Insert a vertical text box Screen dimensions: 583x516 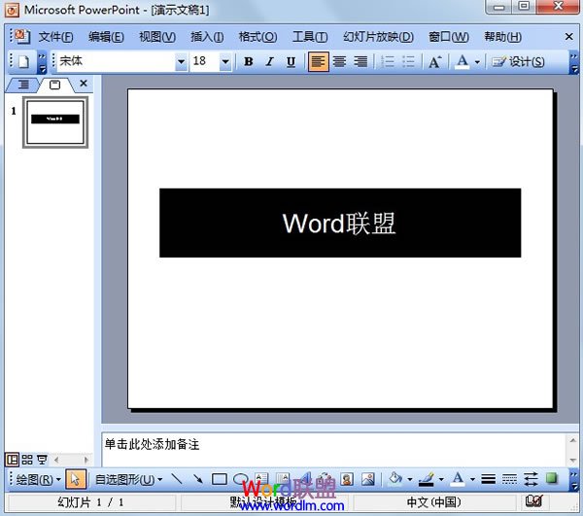click(x=283, y=479)
